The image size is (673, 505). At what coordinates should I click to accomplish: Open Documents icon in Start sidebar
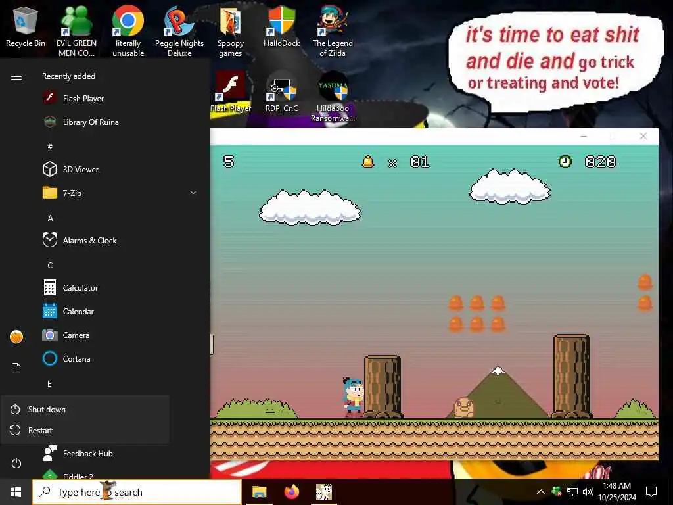(x=16, y=368)
